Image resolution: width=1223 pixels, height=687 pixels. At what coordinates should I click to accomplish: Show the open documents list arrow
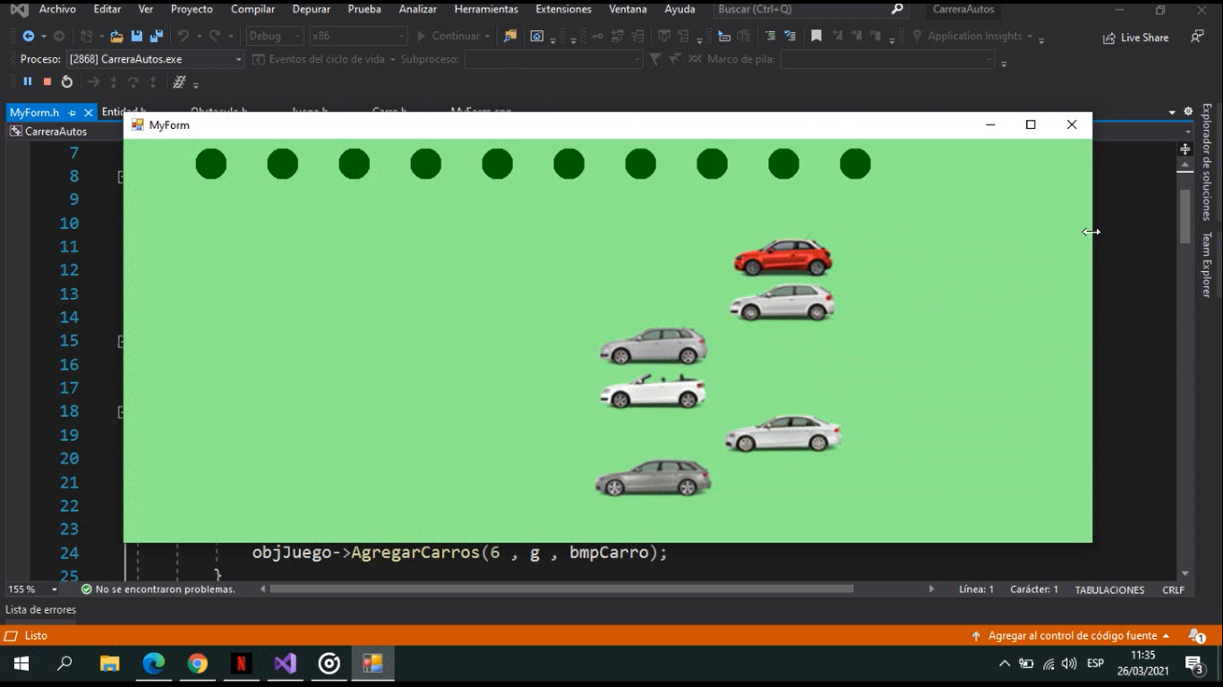coord(1172,112)
